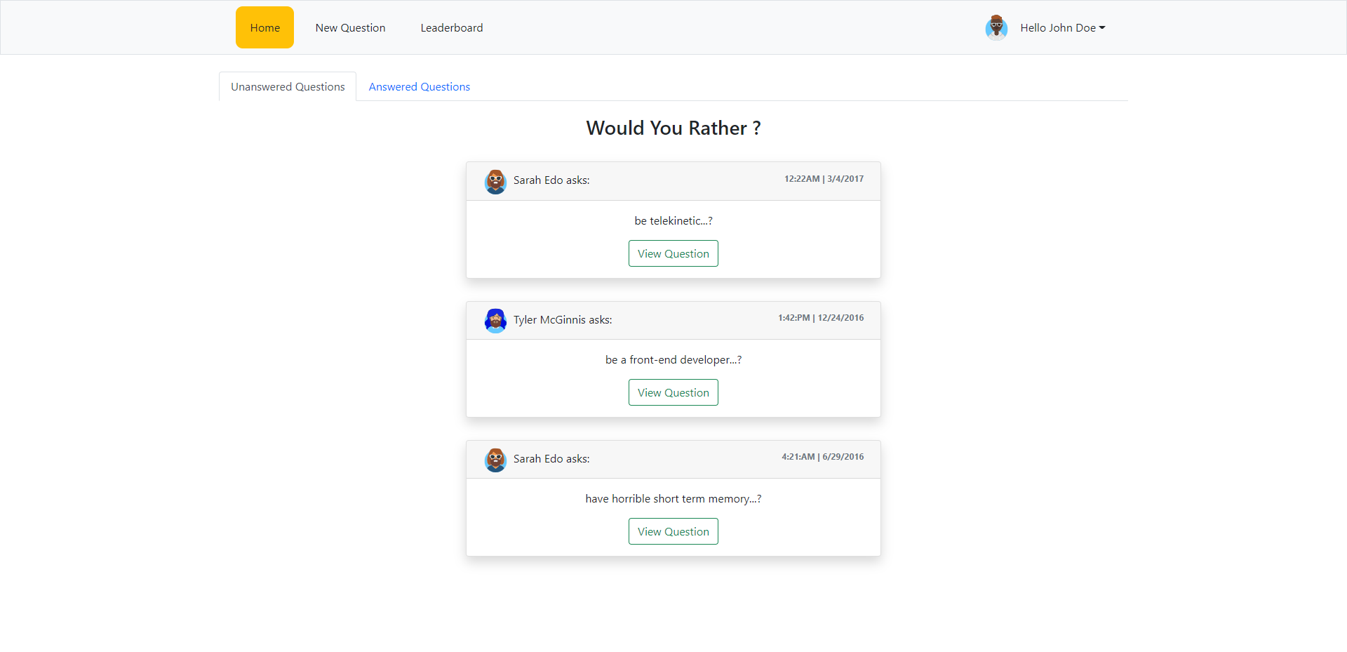This screenshot has height=652, width=1347.
Task: Open the New Question page
Action: pyautogui.click(x=350, y=28)
